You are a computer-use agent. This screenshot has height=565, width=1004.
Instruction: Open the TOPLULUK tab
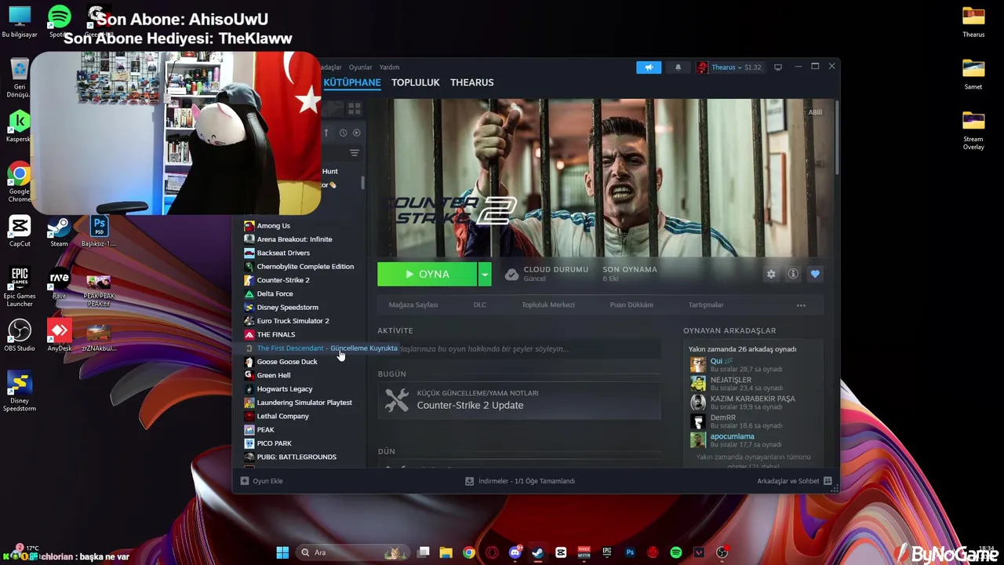pyautogui.click(x=416, y=82)
